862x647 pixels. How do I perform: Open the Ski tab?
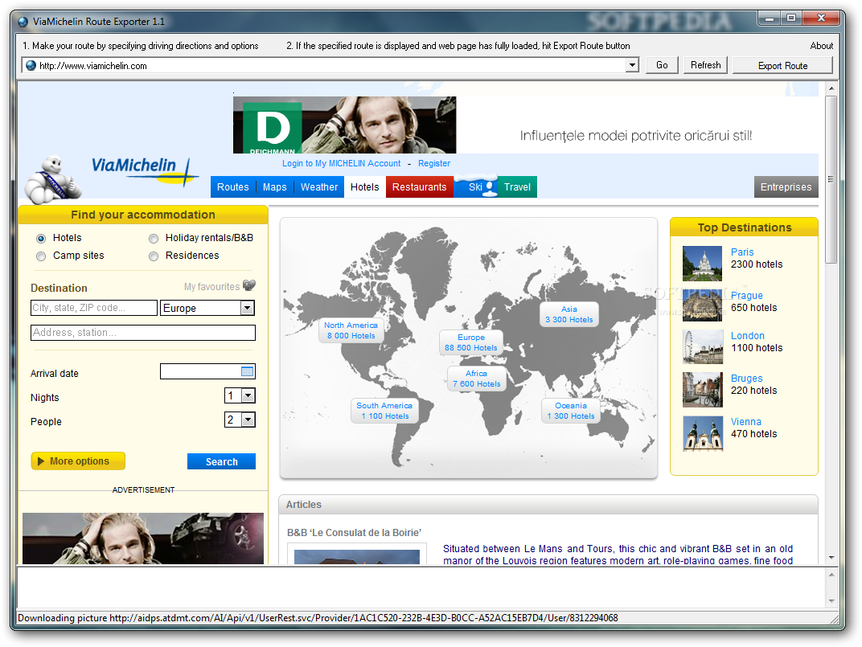pyautogui.click(x=475, y=187)
